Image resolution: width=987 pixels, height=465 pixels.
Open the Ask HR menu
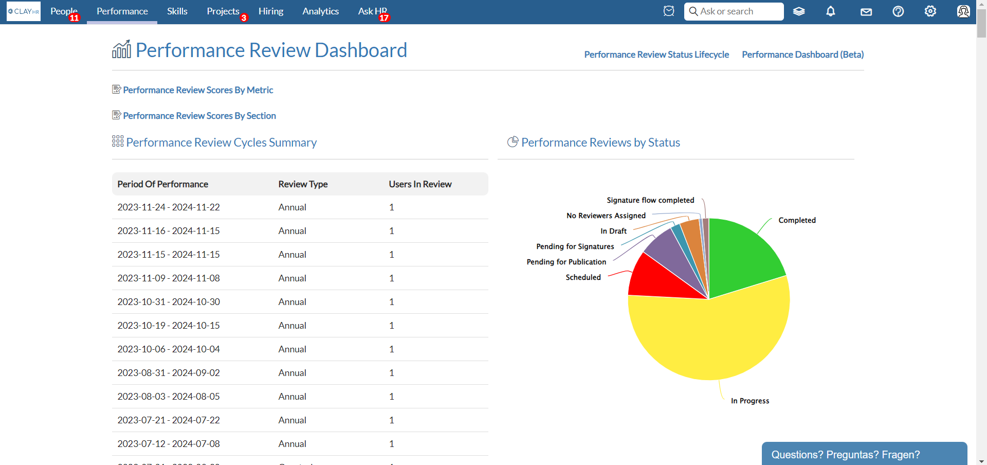click(x=373, y=11)
